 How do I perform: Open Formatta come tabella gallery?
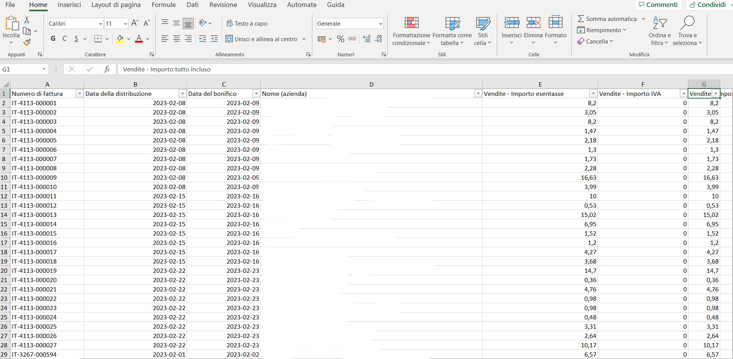point(452,31)
